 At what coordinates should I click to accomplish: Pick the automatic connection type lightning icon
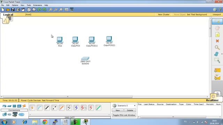click(32, 108)
